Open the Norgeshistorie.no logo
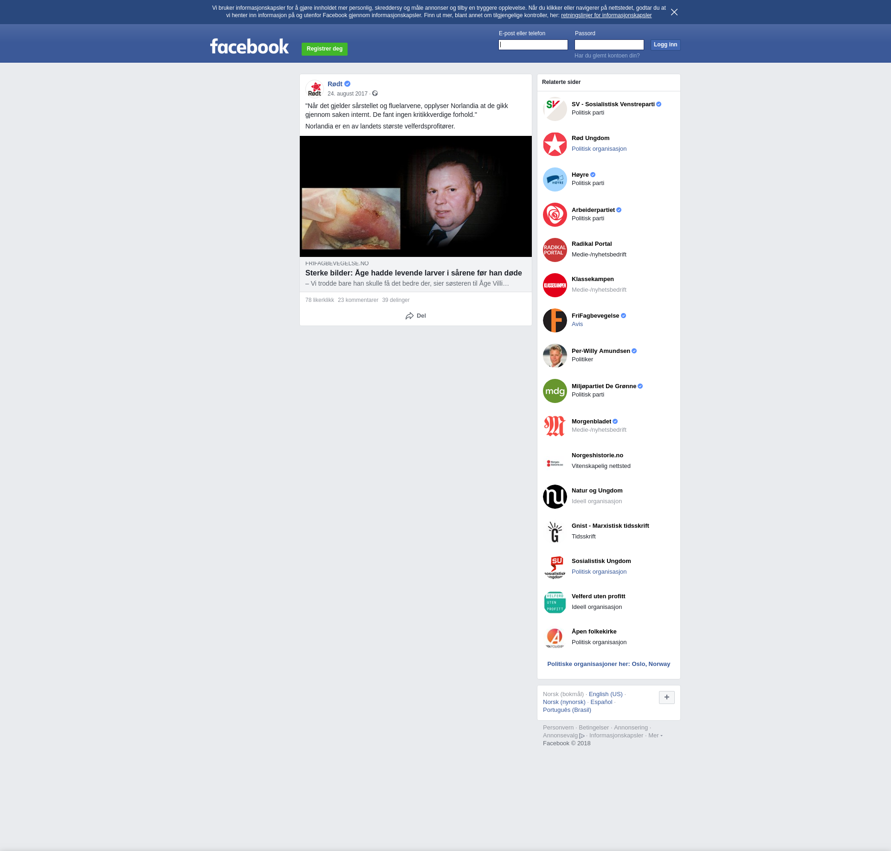The width and height of the screenshot is (891, 851). (x=555, y=461)
